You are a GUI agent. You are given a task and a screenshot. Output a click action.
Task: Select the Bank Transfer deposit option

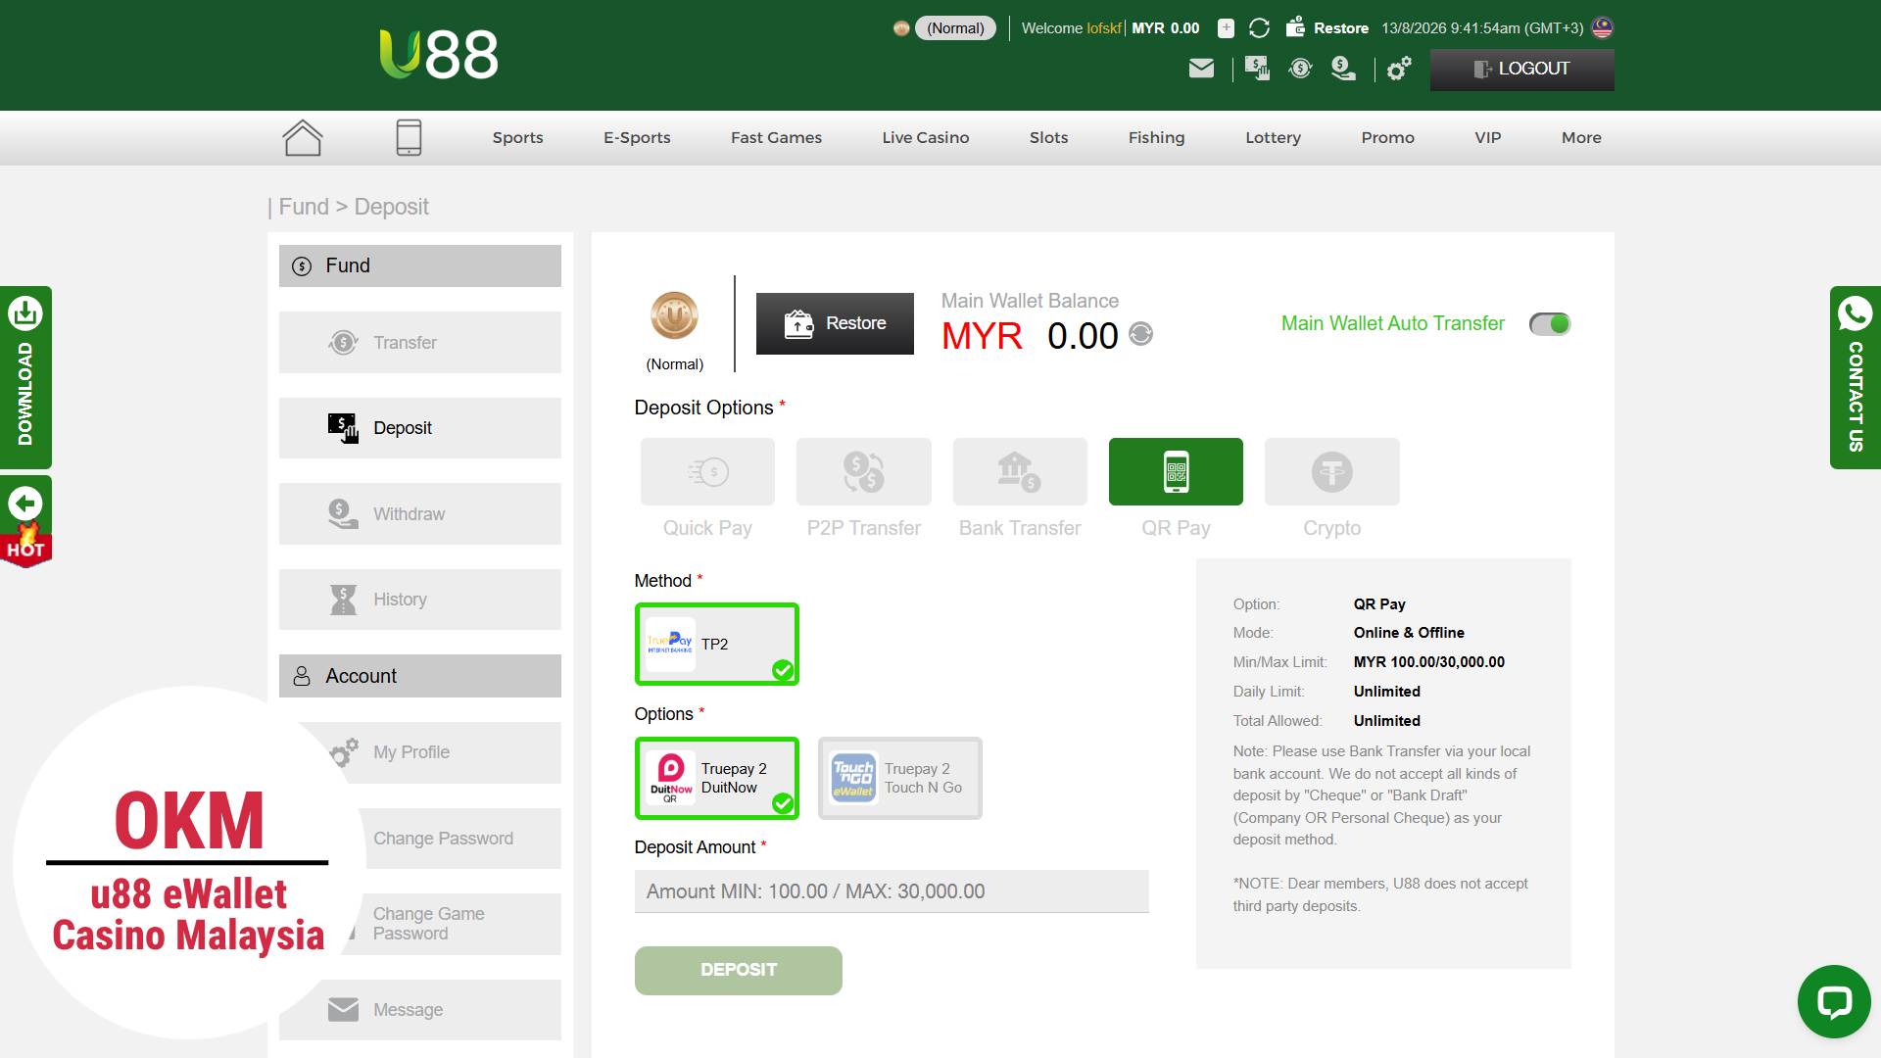pyautogui.click(x=1020, y=471)
